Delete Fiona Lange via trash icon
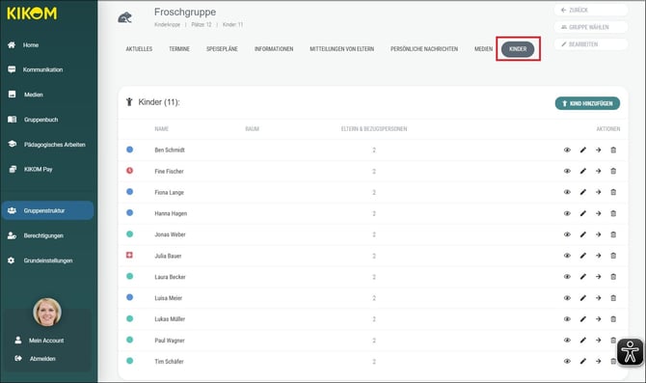Image resolution: width=646 pixels, height=383 pixels. (x=613, y=192)
